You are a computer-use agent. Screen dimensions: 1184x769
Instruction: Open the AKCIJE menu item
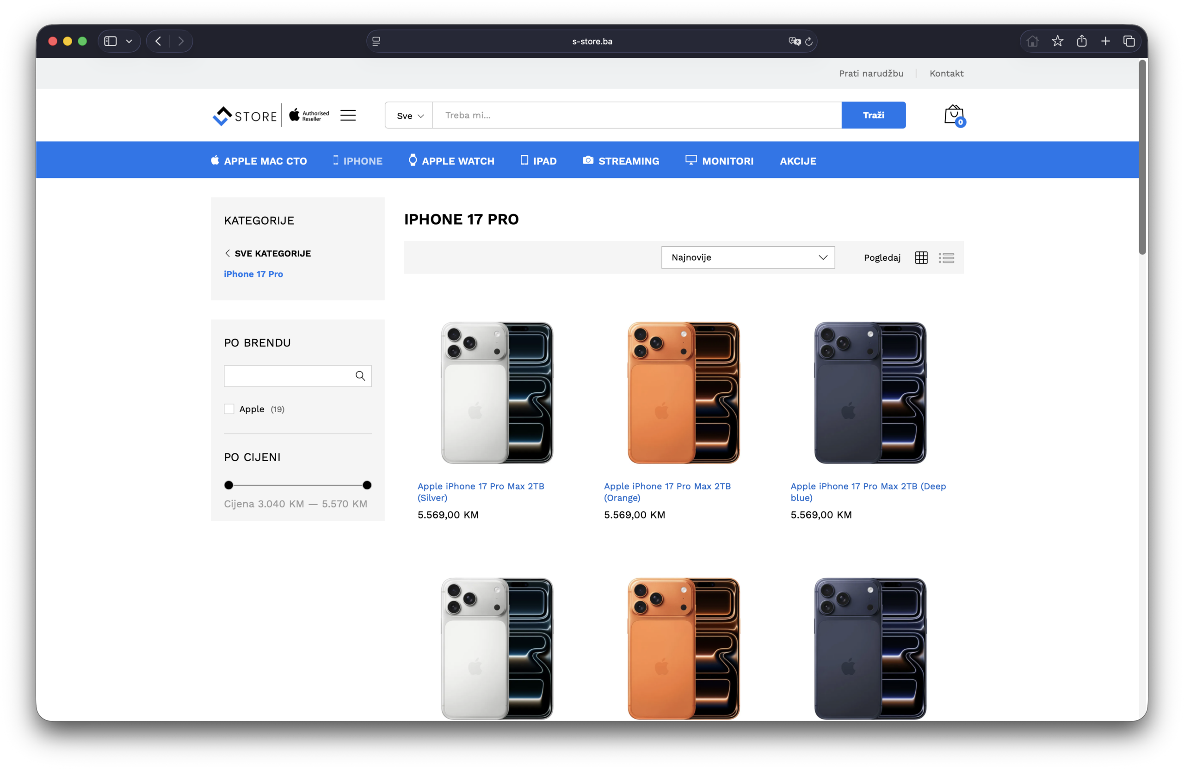pos(797,161)
